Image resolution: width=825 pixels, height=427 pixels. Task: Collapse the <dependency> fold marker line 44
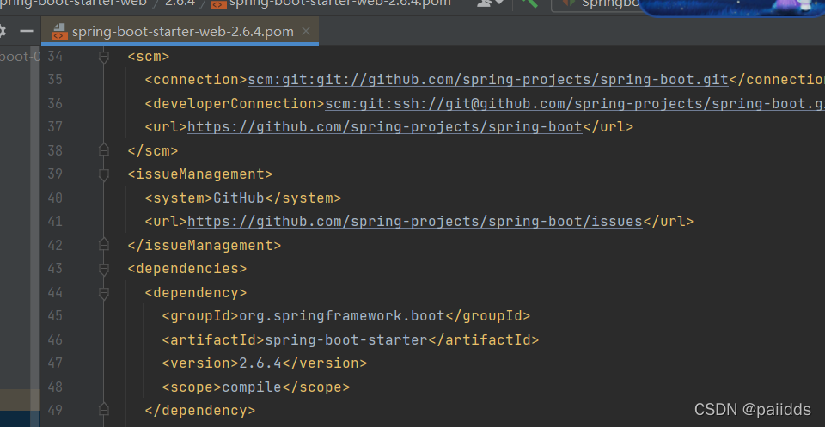click(x=104, y=293)
